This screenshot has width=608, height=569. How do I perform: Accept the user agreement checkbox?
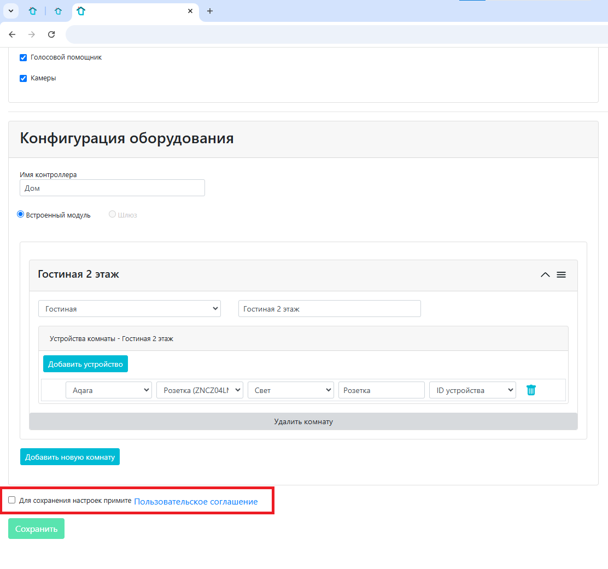(x=12, y=500)
